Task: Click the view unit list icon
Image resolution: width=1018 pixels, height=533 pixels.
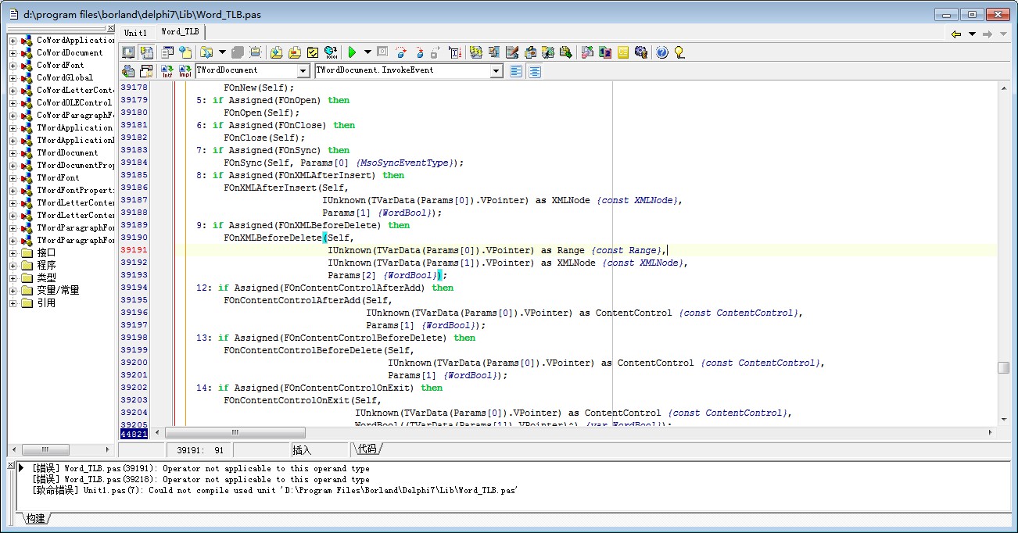Action: [167, 52]
